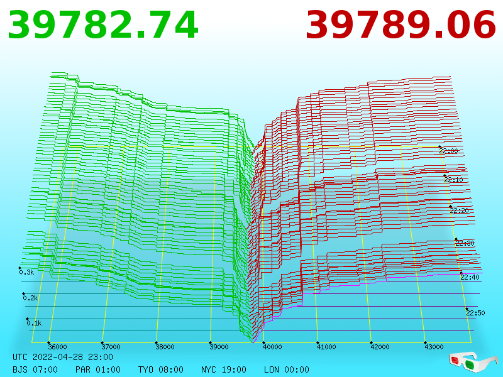Click the TYO 08:00 clock

tap(161, 369)
